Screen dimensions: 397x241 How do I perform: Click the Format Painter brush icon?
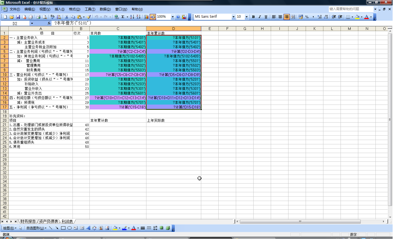89,17
